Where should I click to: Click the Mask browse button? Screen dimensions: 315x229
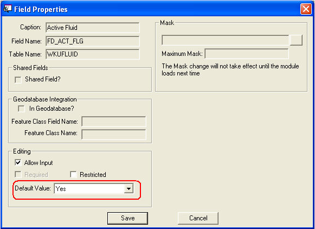pos(296,40)
